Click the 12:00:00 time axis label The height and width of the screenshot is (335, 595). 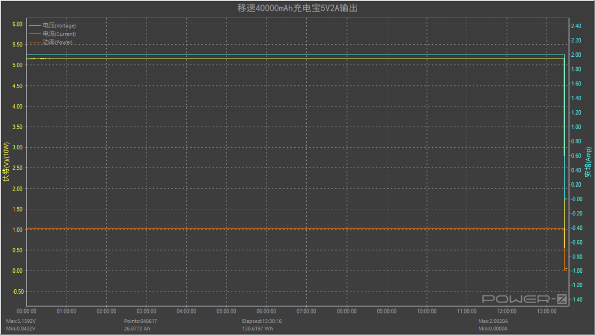pyautogui.click(x=507, y=311)
